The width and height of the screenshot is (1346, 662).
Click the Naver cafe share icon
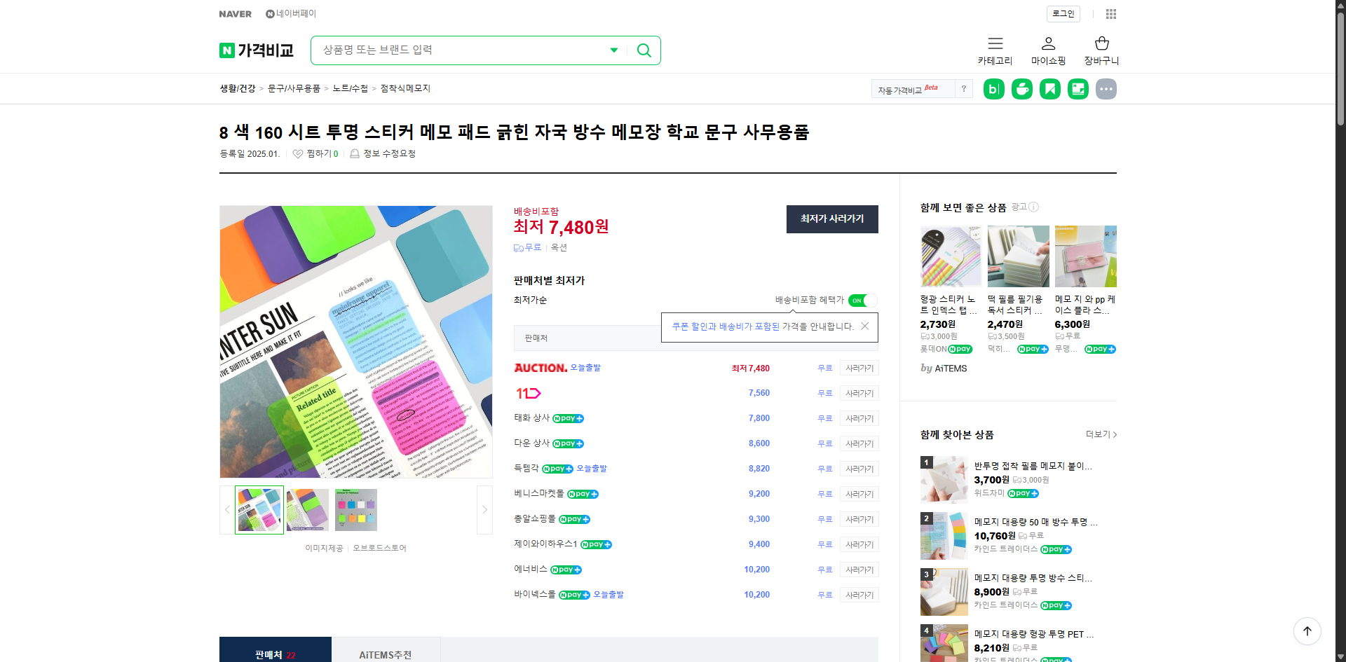tap(1021, 88)
